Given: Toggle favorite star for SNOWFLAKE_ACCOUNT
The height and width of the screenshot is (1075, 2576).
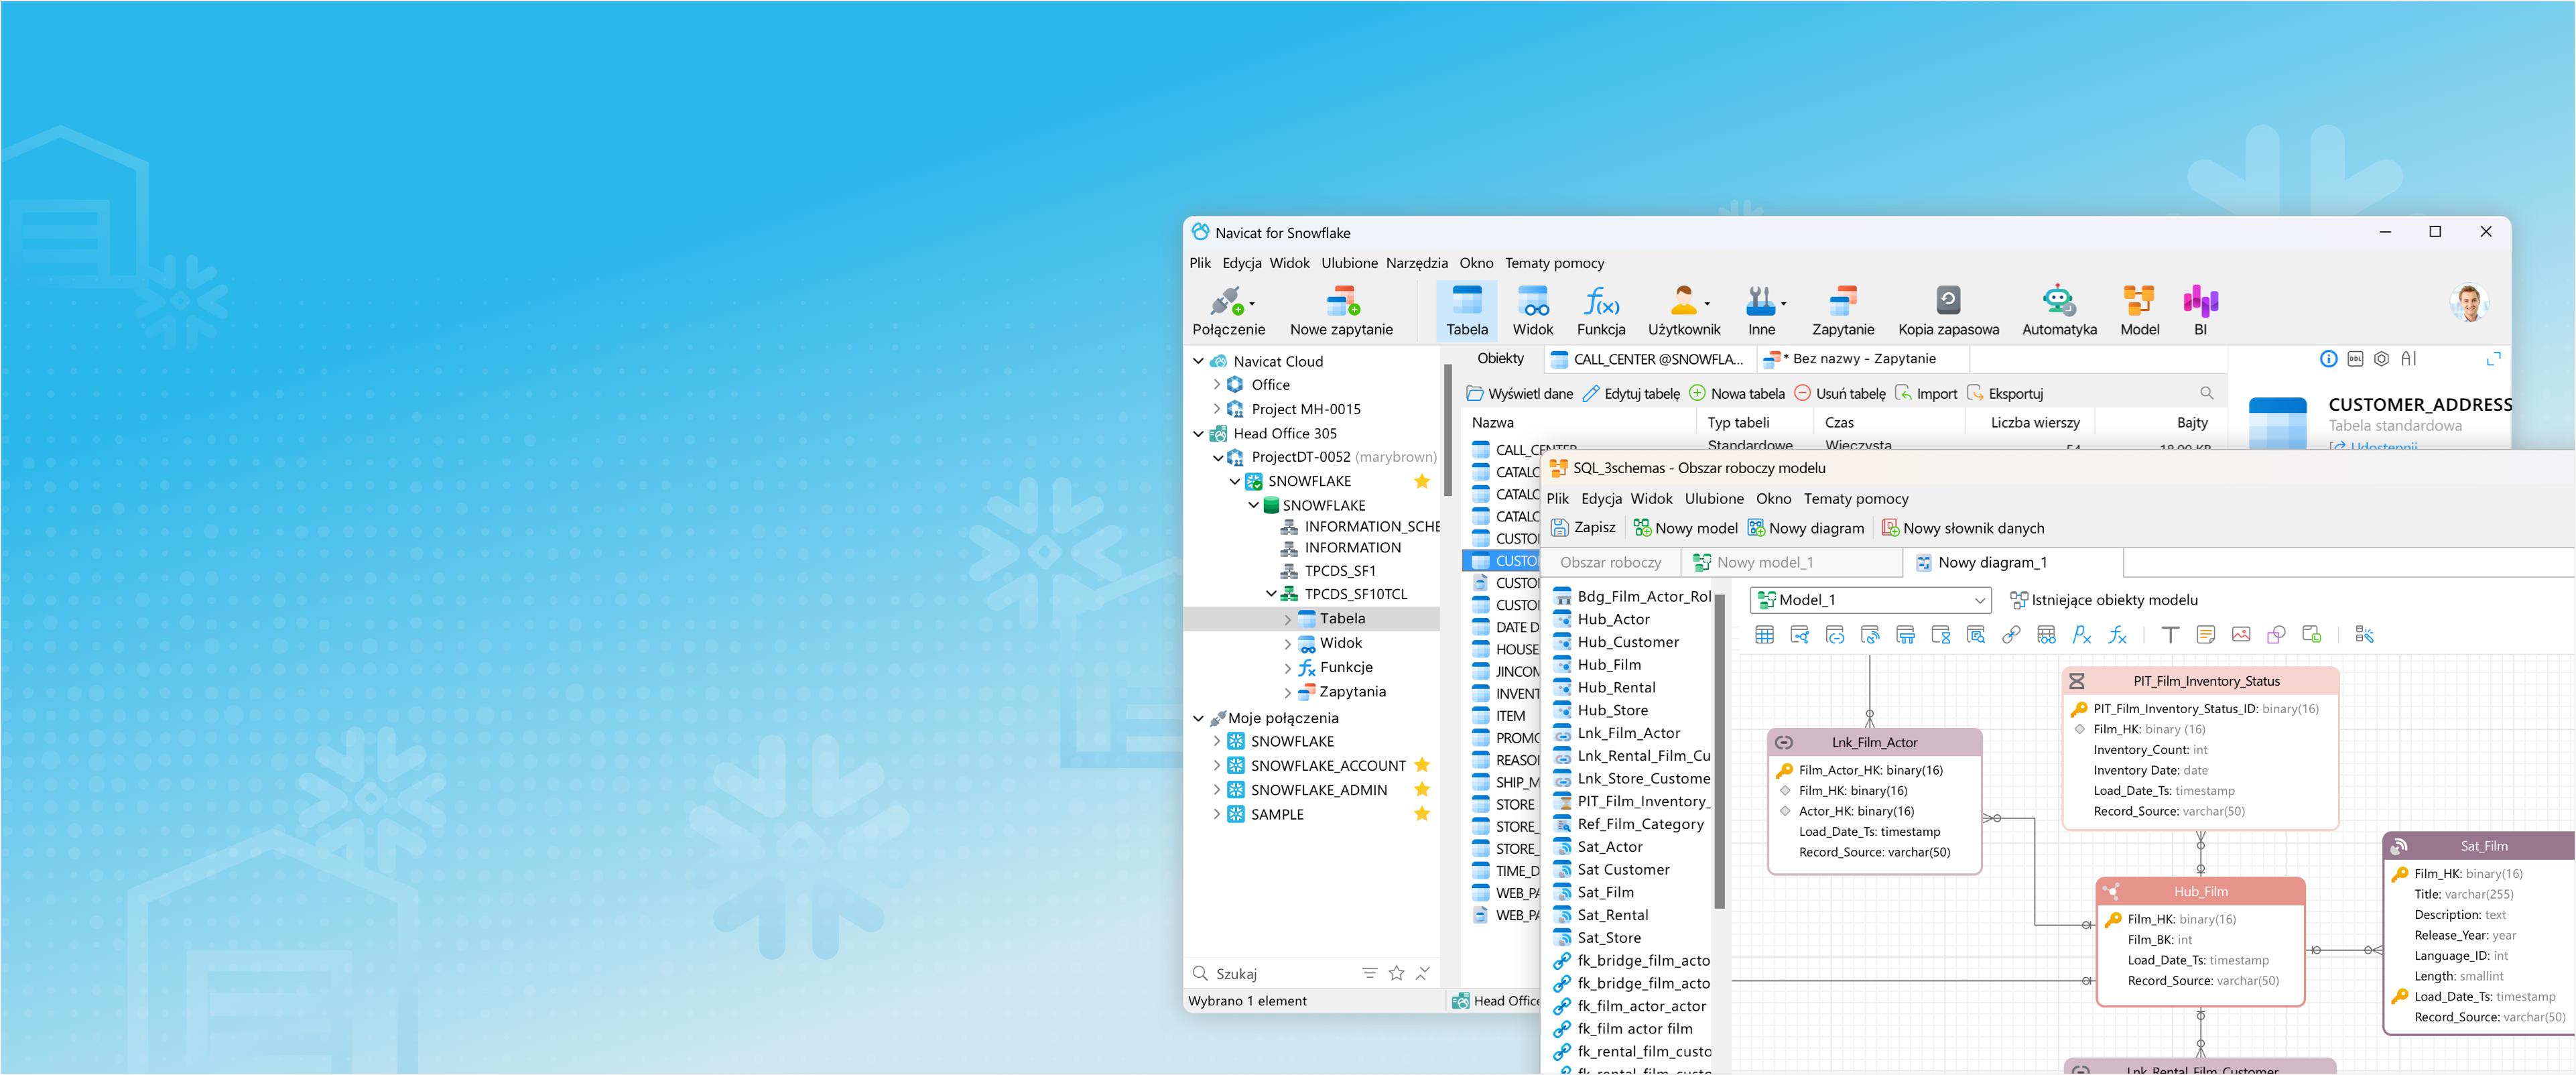Looking at the screenshot, I should pyautogui.click(x=1421, y=765).
